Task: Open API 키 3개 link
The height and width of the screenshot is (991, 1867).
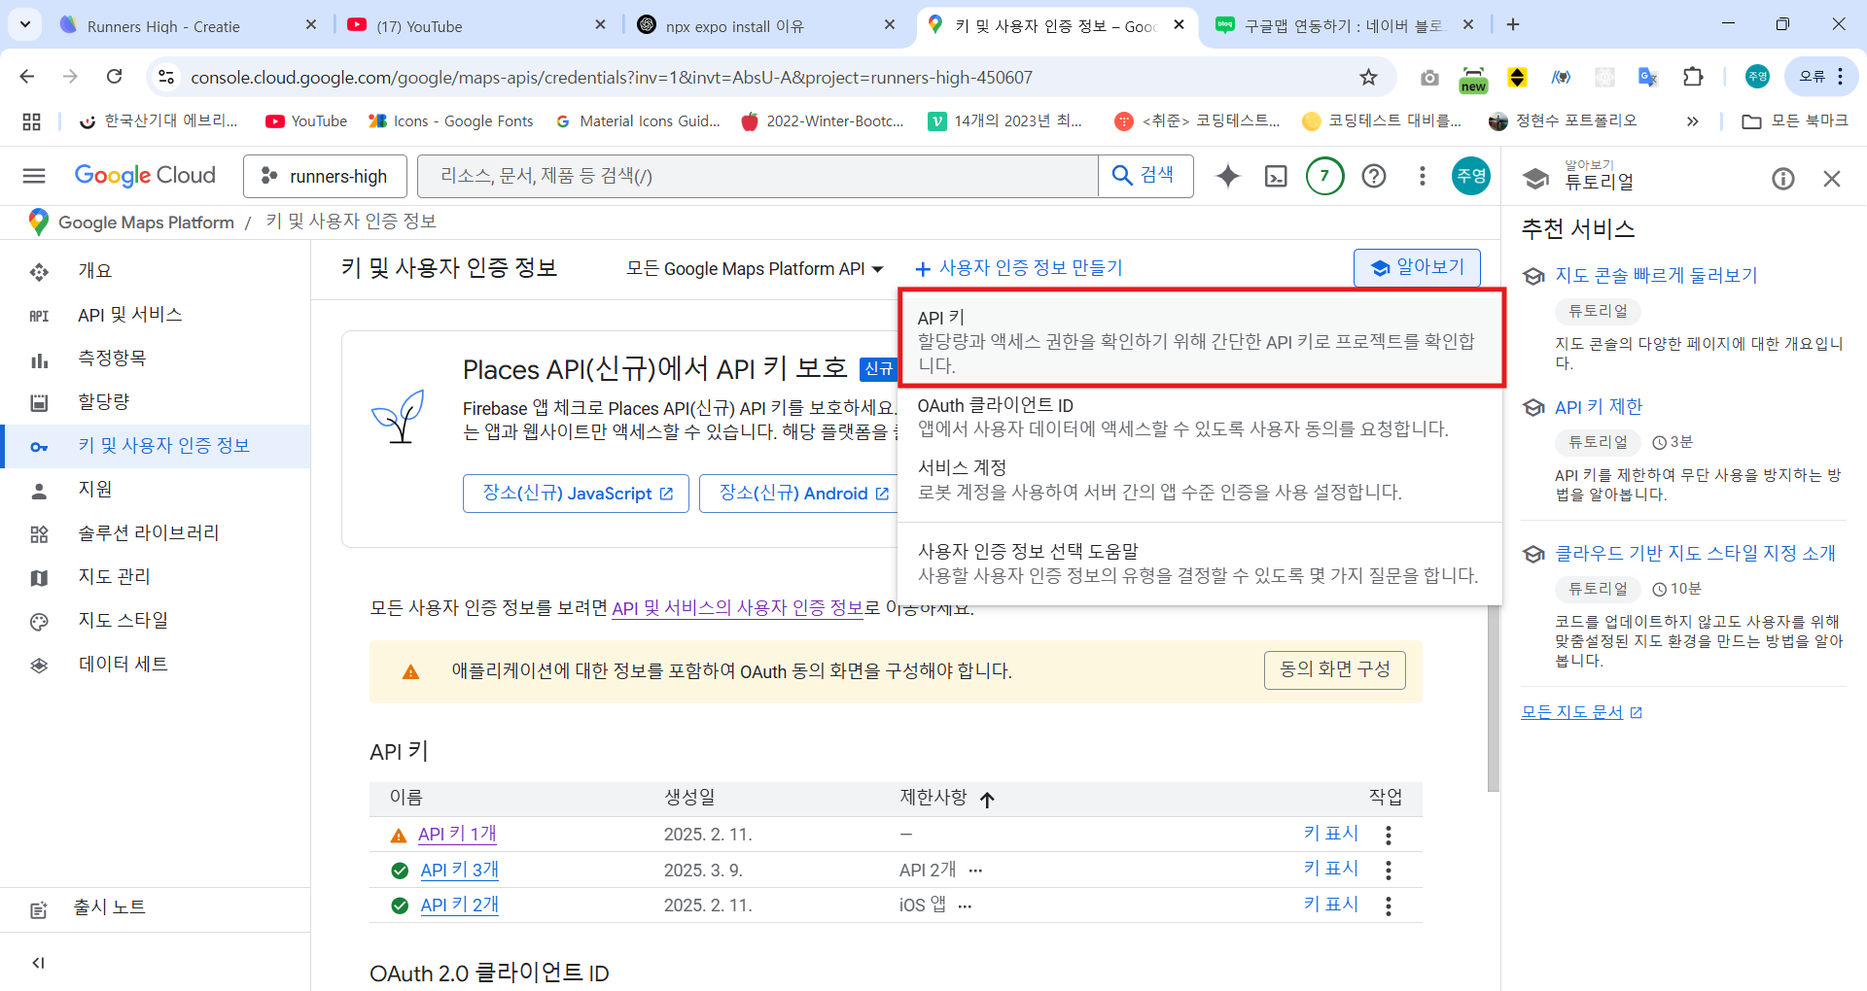Action: (x=459, y=871)
